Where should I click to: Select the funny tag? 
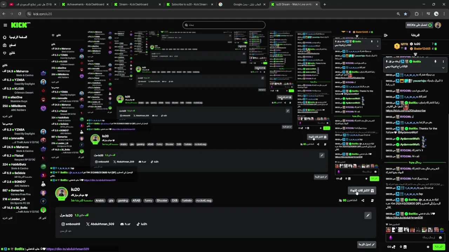(148, 201)
